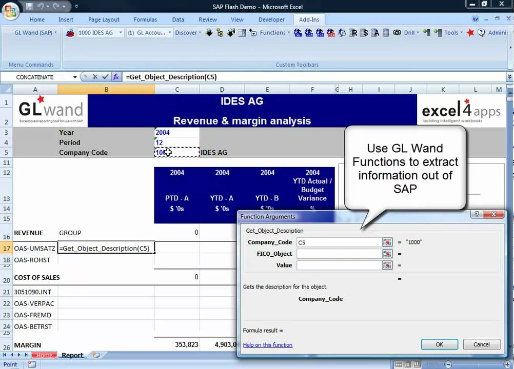
Task: Switch to the red Home sheet tab
Action: [x=45, y=355]
